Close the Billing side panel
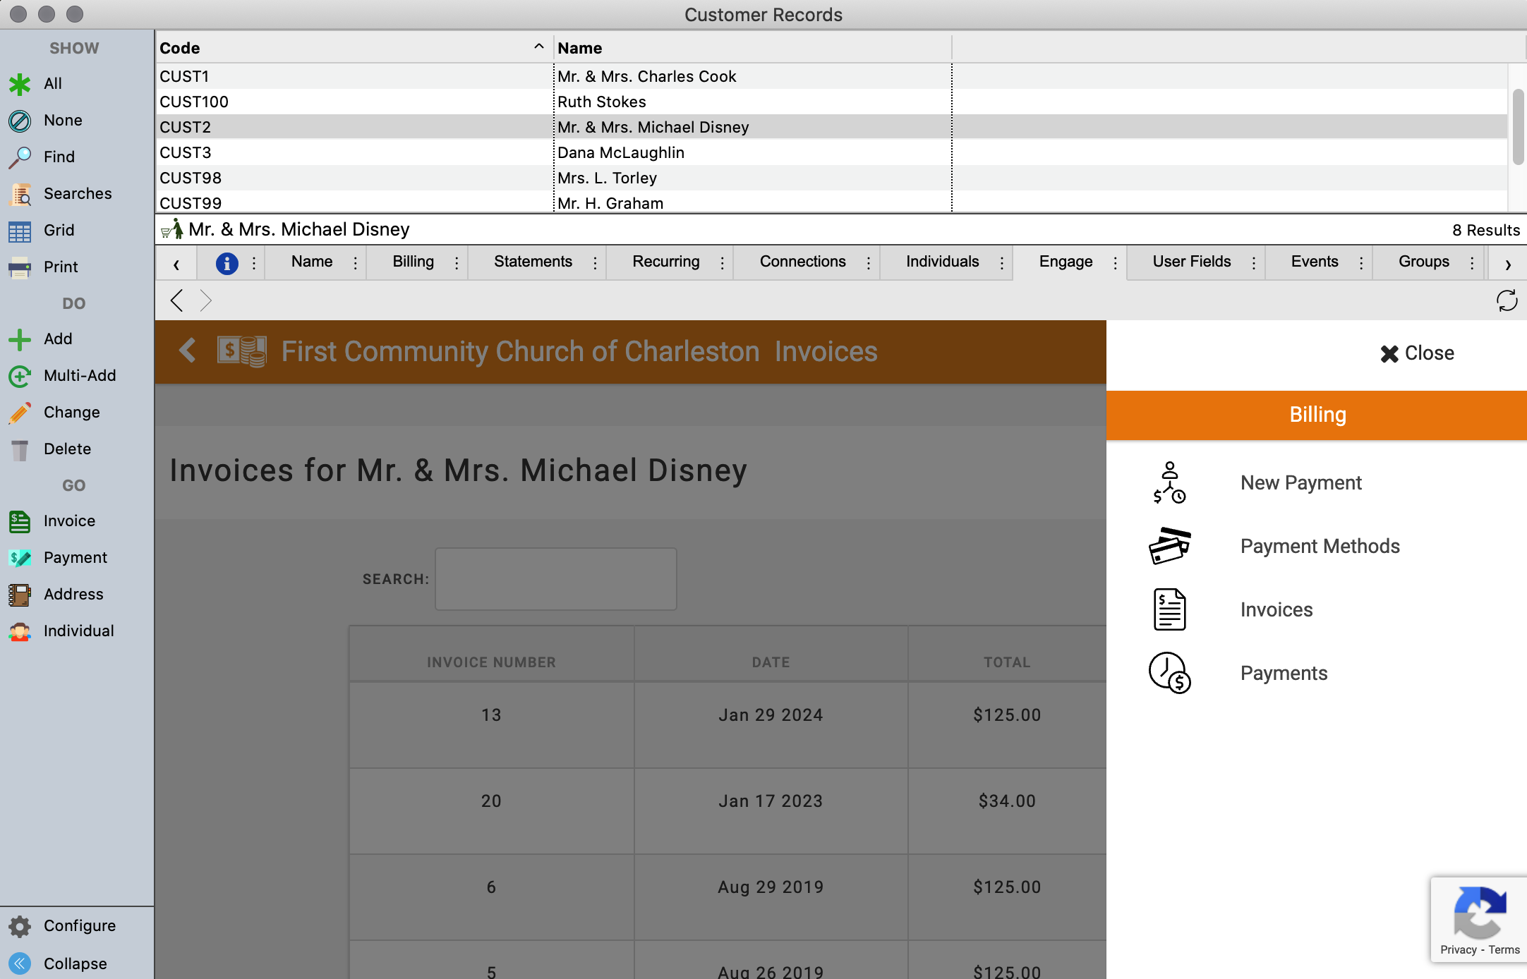1527x979 pixels. 1417,353
